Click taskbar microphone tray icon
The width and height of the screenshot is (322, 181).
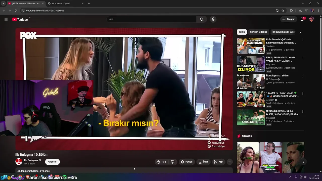(296, 177)
